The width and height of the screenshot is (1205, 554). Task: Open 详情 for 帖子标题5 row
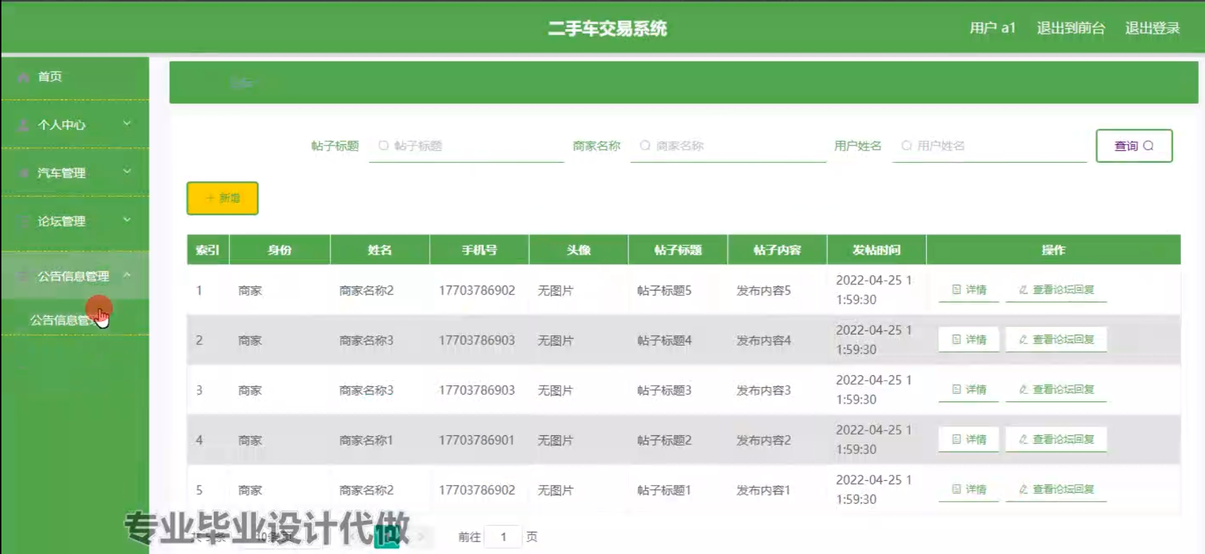pyautogui.click(x=969, y=290)
